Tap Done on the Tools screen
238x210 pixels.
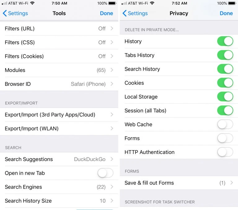click(106, 13)
